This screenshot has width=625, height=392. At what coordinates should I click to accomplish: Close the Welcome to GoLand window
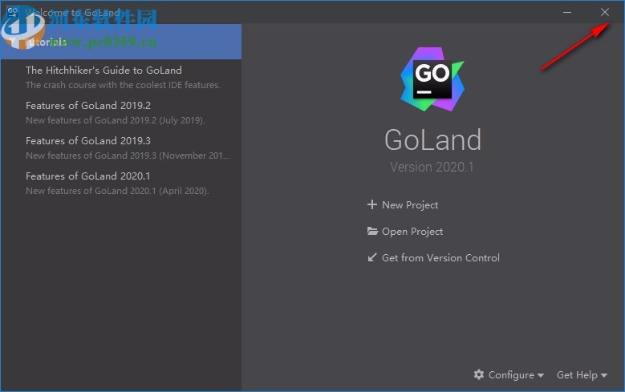click(605, 12)
